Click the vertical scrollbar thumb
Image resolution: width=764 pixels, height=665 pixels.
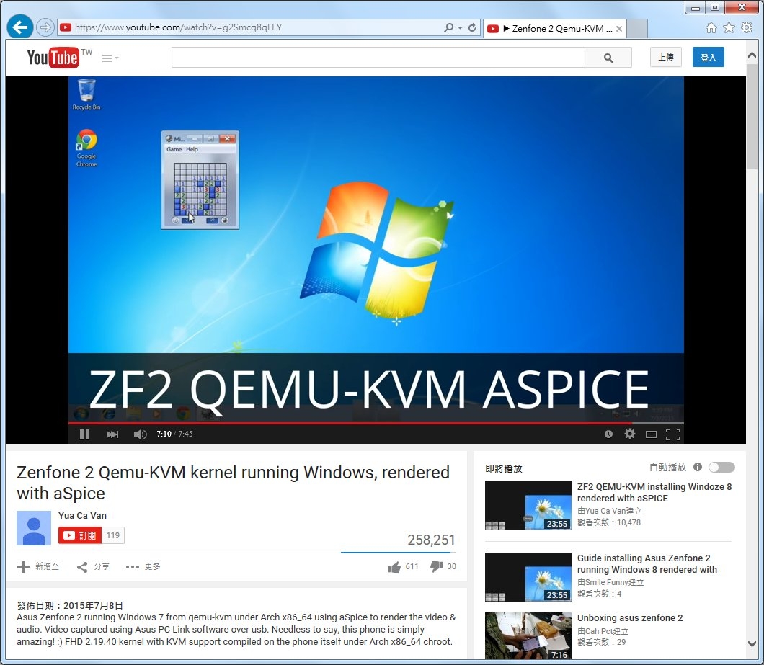(752, 115)
